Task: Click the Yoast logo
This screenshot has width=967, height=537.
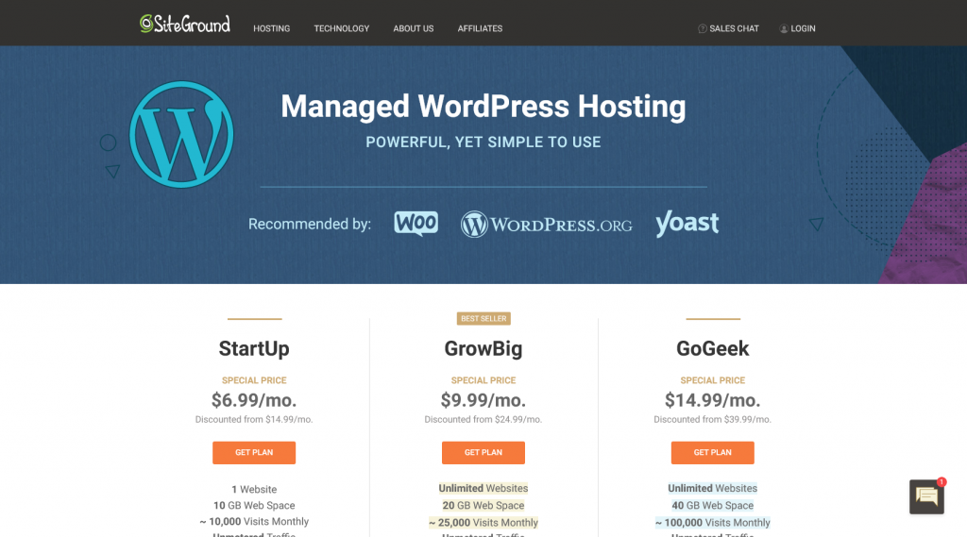Action: pos(687,223)
